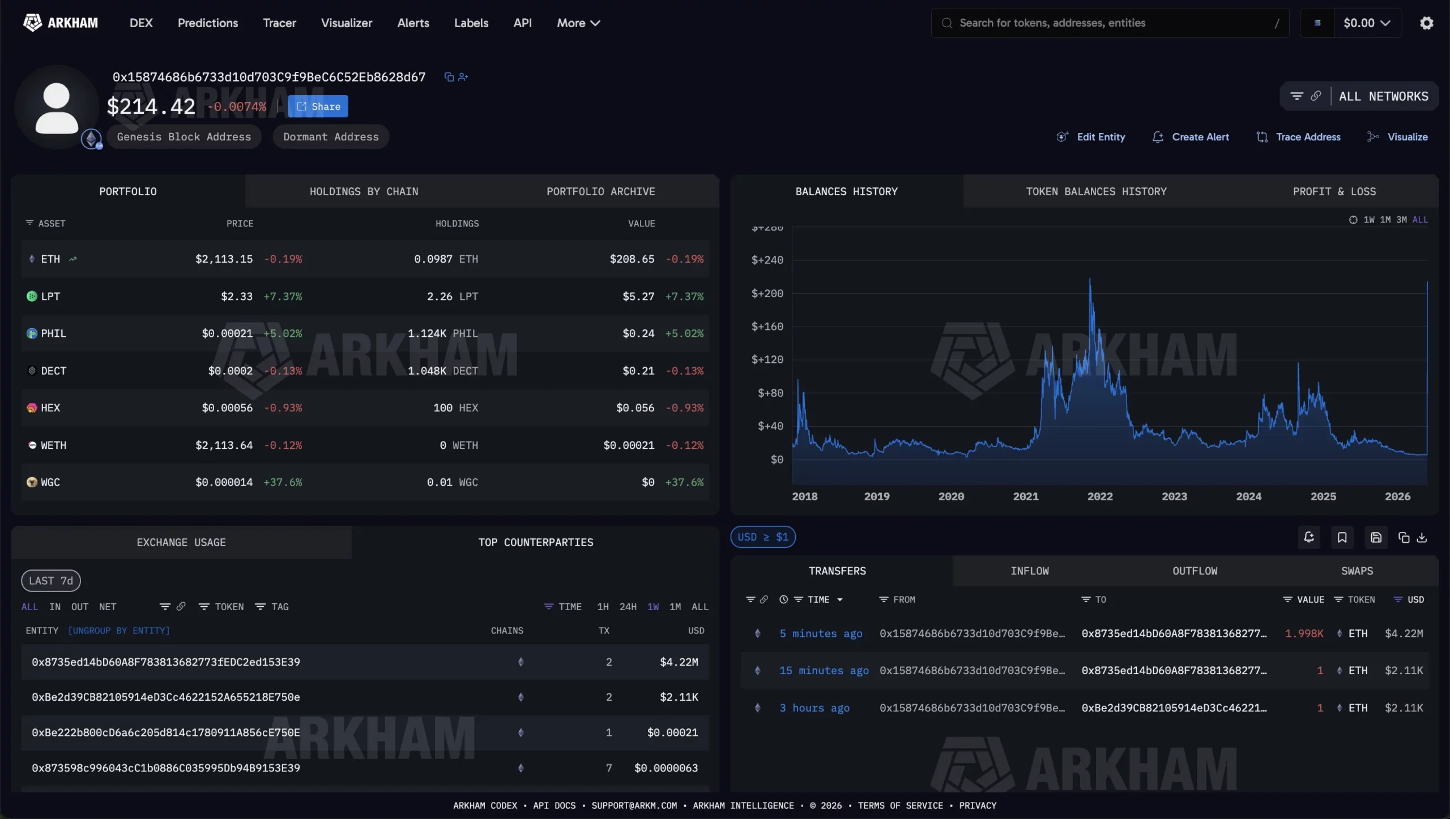
Task: Click Trace Address
Action: [x=1298, y=137]
